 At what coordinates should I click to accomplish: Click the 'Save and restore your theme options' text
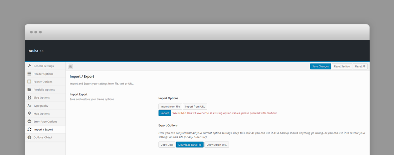[x=92, y=99]
